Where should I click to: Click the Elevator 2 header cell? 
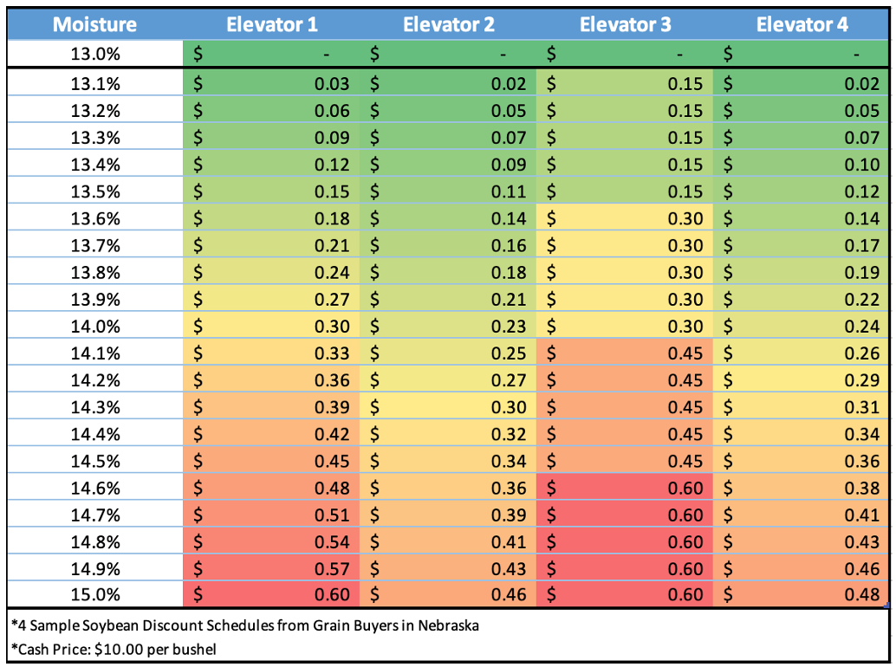pos(448,24)
